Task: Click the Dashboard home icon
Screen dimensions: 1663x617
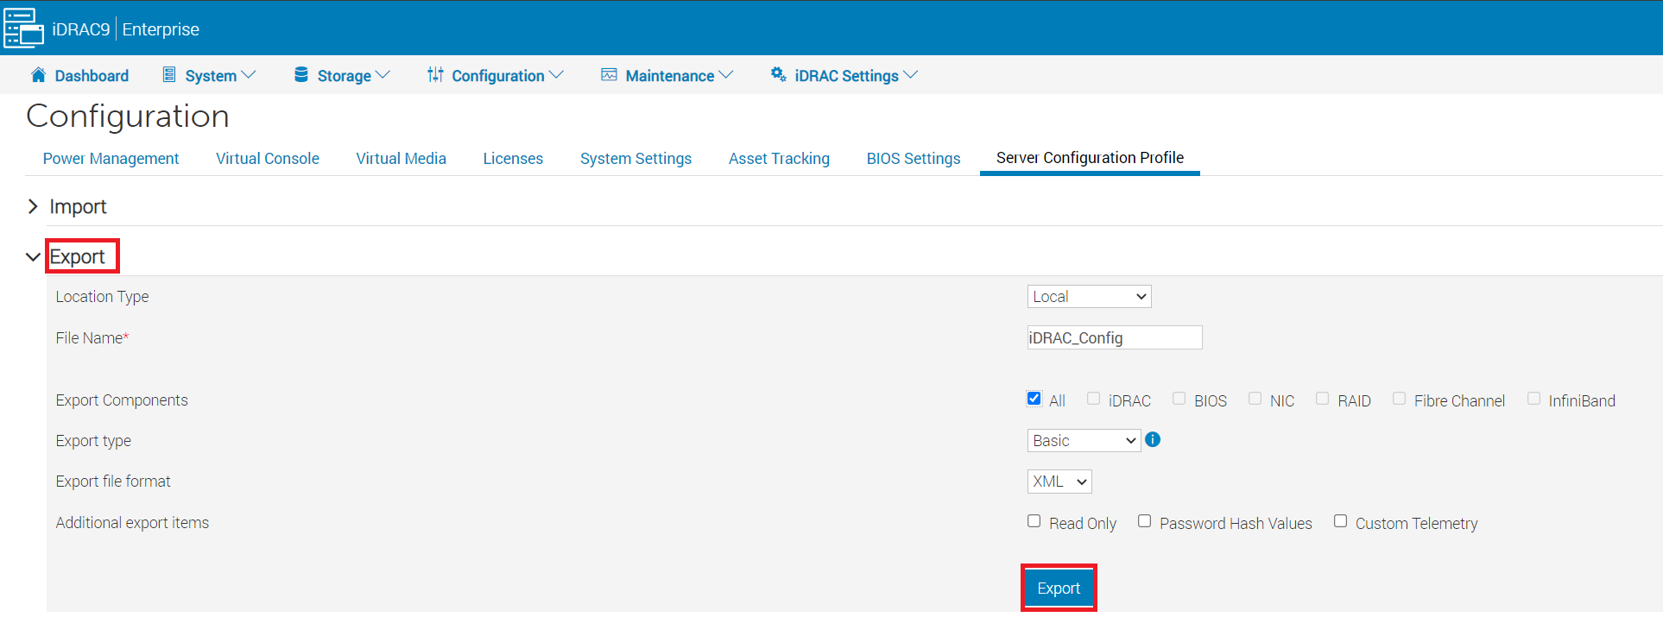Action: 38,75
